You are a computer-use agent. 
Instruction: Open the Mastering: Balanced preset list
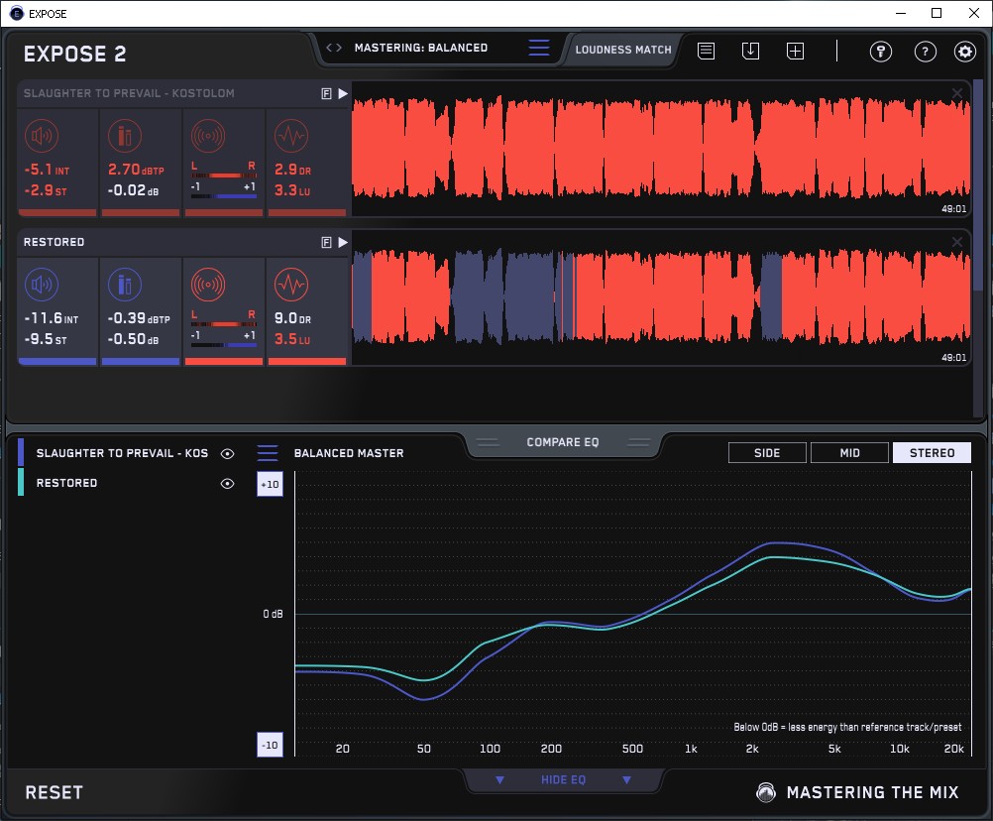[x=538, y=48]
